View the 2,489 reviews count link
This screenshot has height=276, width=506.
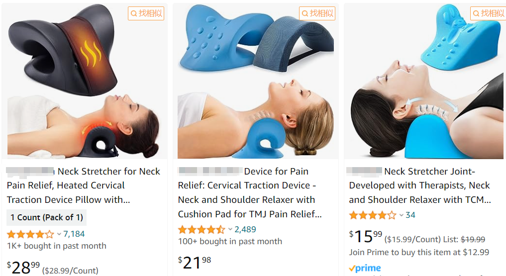pyautogui.click(x=245, y=230)
